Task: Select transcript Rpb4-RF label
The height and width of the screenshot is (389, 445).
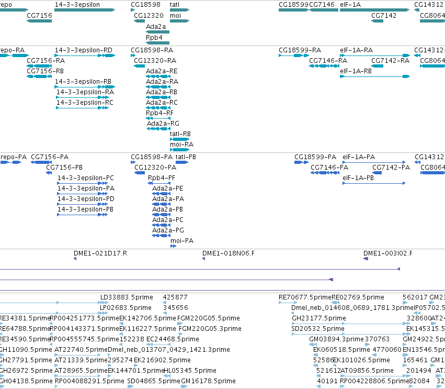Action: tap(159, 113)
